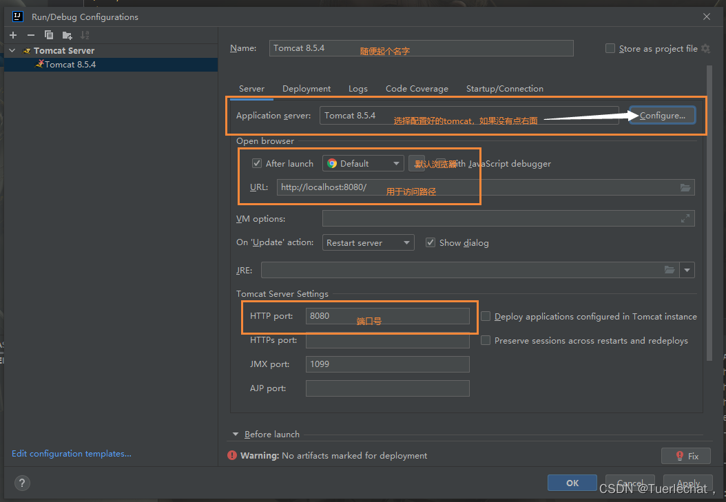Click the IntelliJ IDEA logo icon
Screen dimensions: 726x502
coord(18,17)
